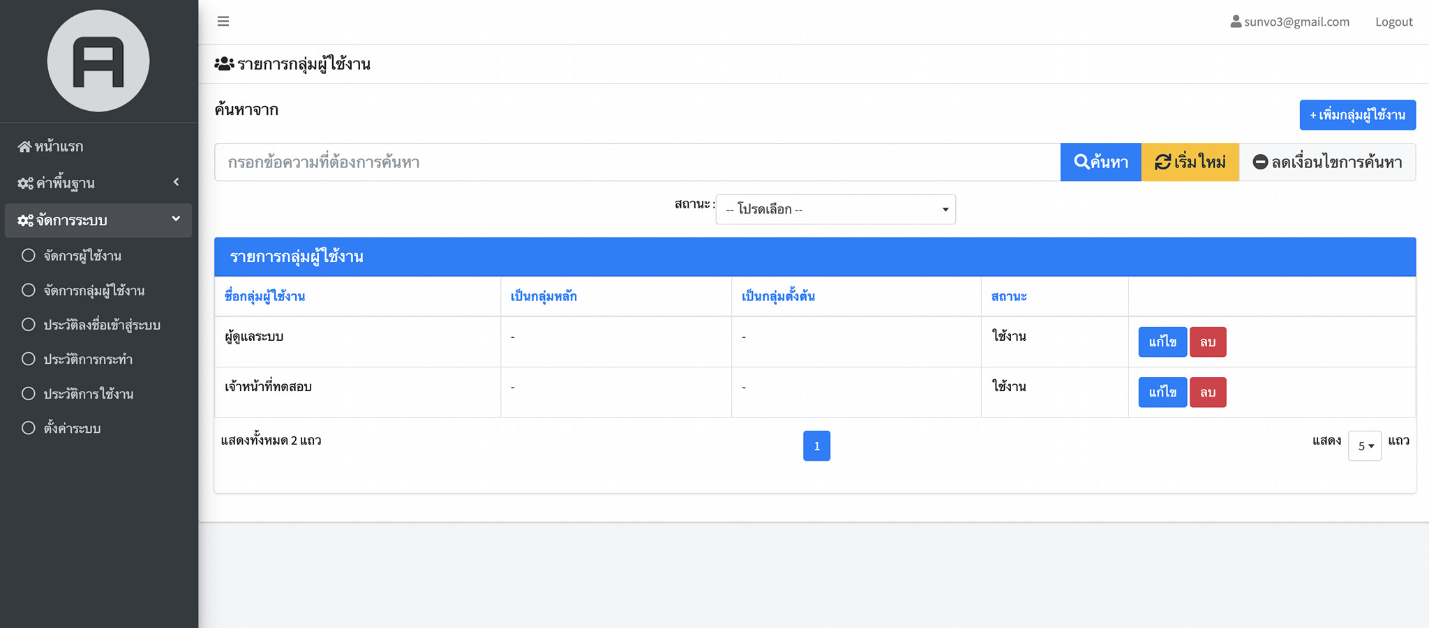1429x628 pixels.
Task: Open the สถานะ โปรดเลือก dropdown
Action: 835,209
